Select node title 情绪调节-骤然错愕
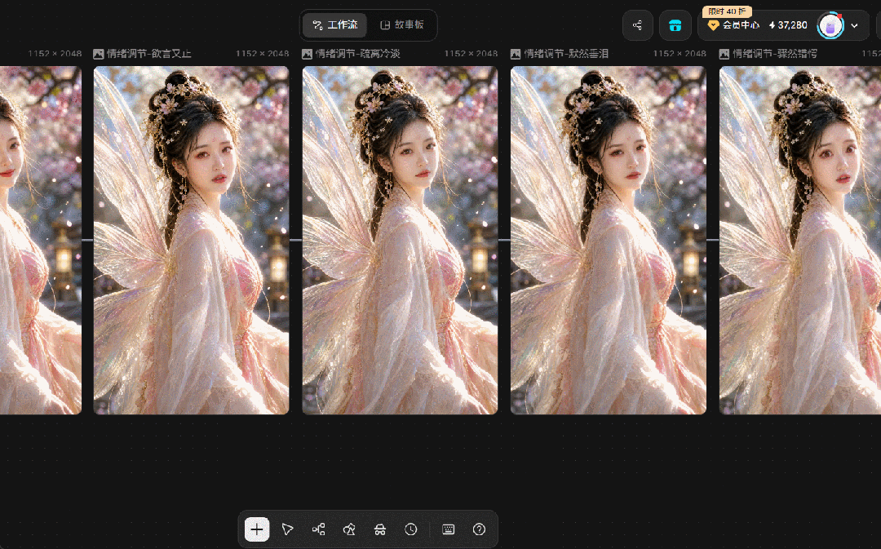 (x=775, y=54)
